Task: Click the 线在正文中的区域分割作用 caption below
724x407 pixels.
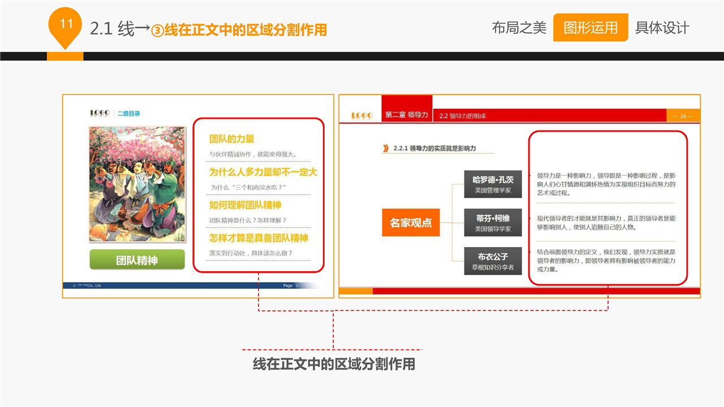Action: click(x=334, y=364)
